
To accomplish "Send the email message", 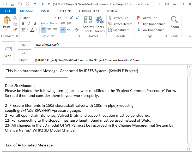I will (x=8, y=51).
